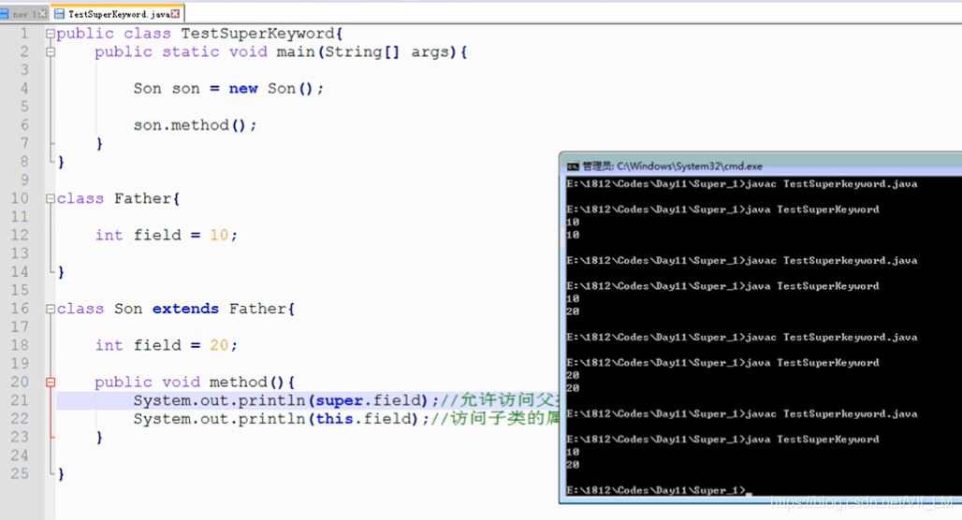This screenshot has height=520, width=962.
Task: Switch to the TestSuperKeyword.java tab
Action: click(x=117, y=13)
